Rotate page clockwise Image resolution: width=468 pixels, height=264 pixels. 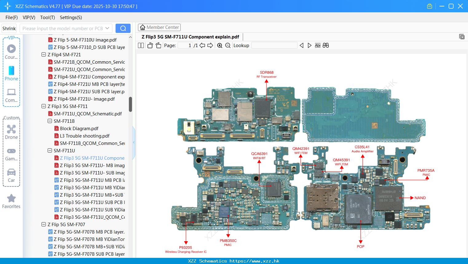[159, 46]
